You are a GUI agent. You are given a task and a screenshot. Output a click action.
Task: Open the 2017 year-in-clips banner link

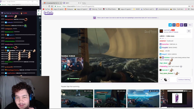click(x=127, y=18)
